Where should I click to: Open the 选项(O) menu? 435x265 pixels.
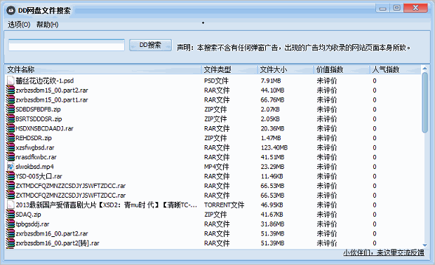click(19, 25)
